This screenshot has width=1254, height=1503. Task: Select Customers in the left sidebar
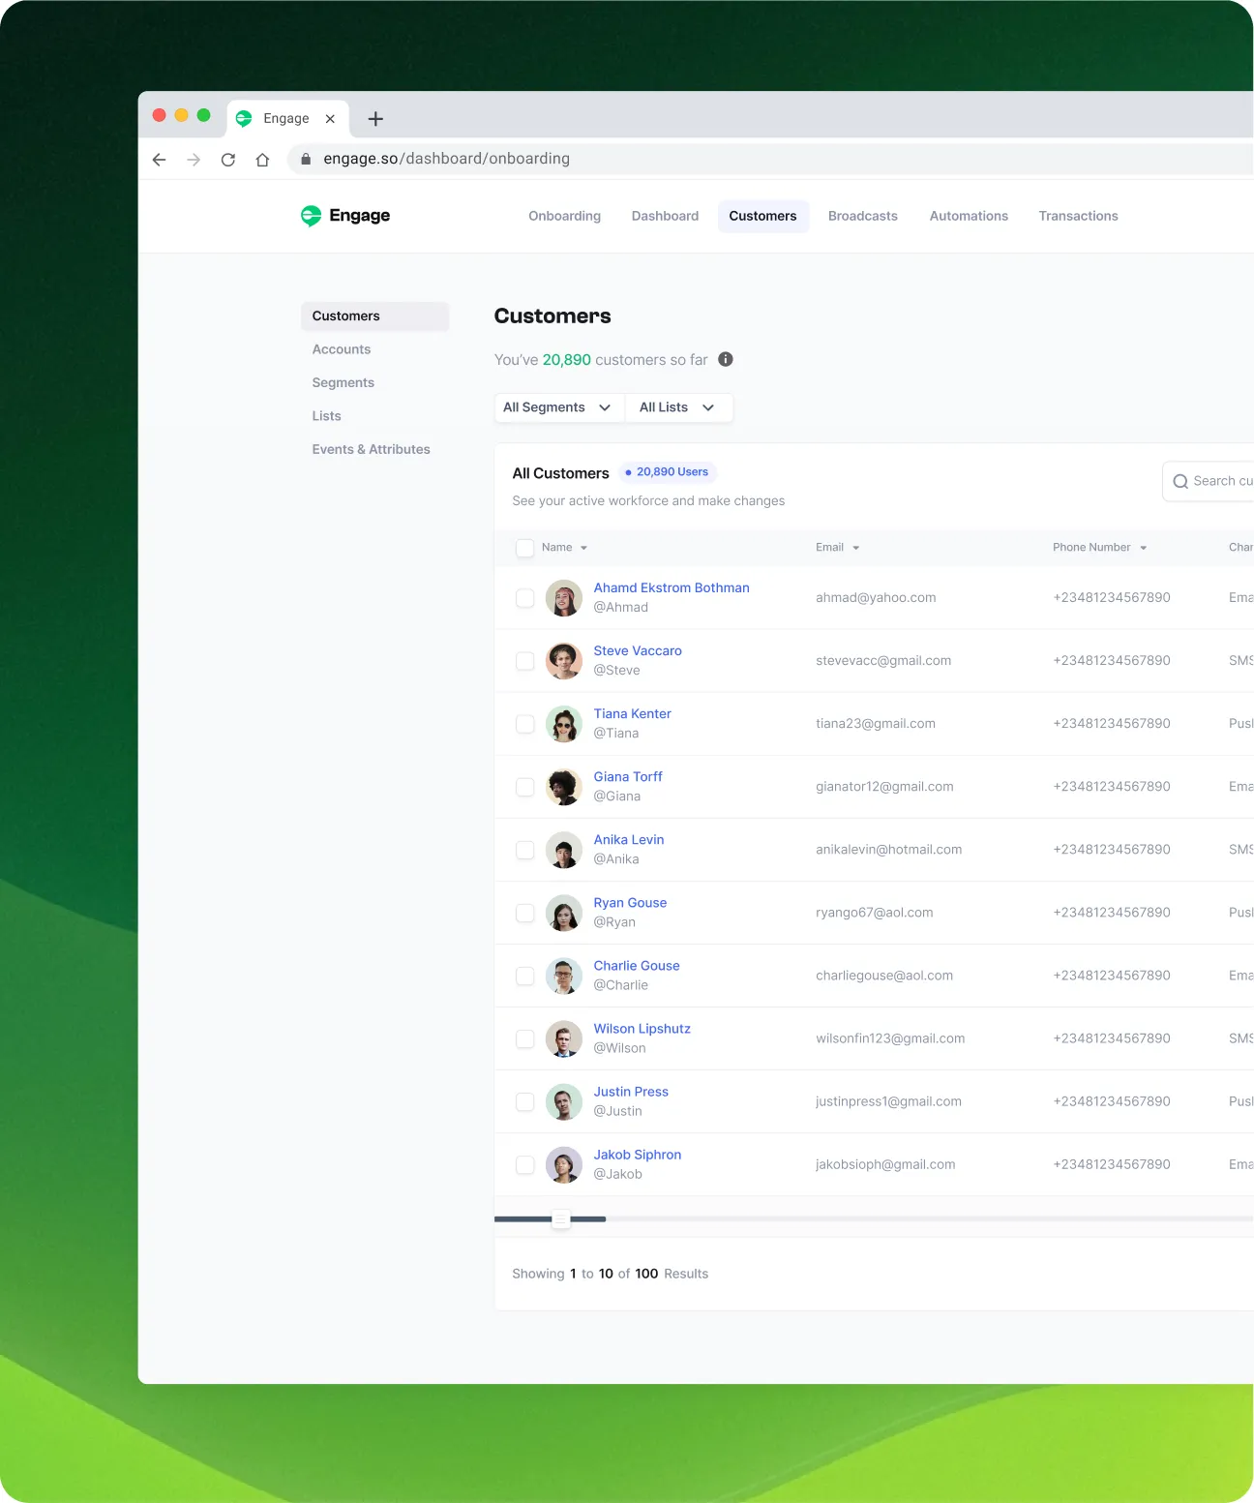(x=374, y=316)
